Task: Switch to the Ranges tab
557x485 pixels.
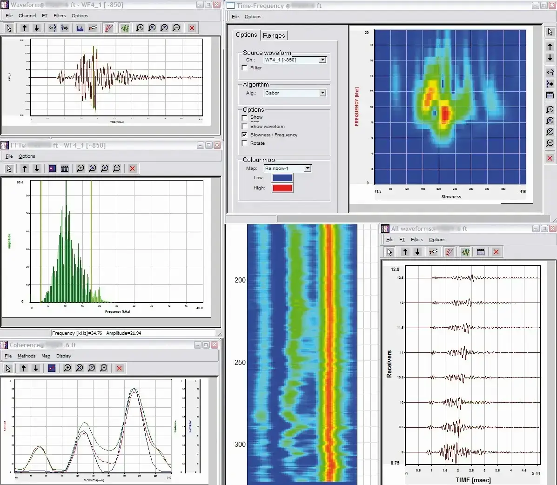Action: click(274, 35)
